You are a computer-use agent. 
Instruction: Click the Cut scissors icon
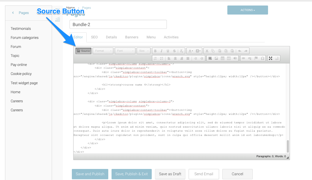[207, 51]
